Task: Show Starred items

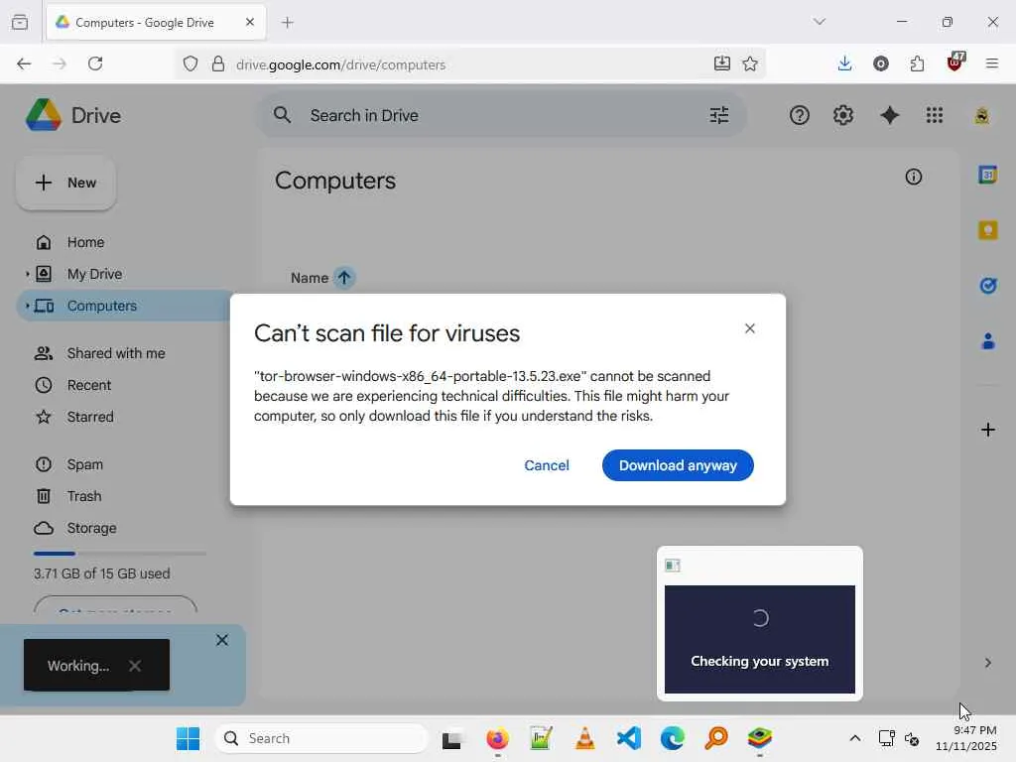Action: [90, 417]
